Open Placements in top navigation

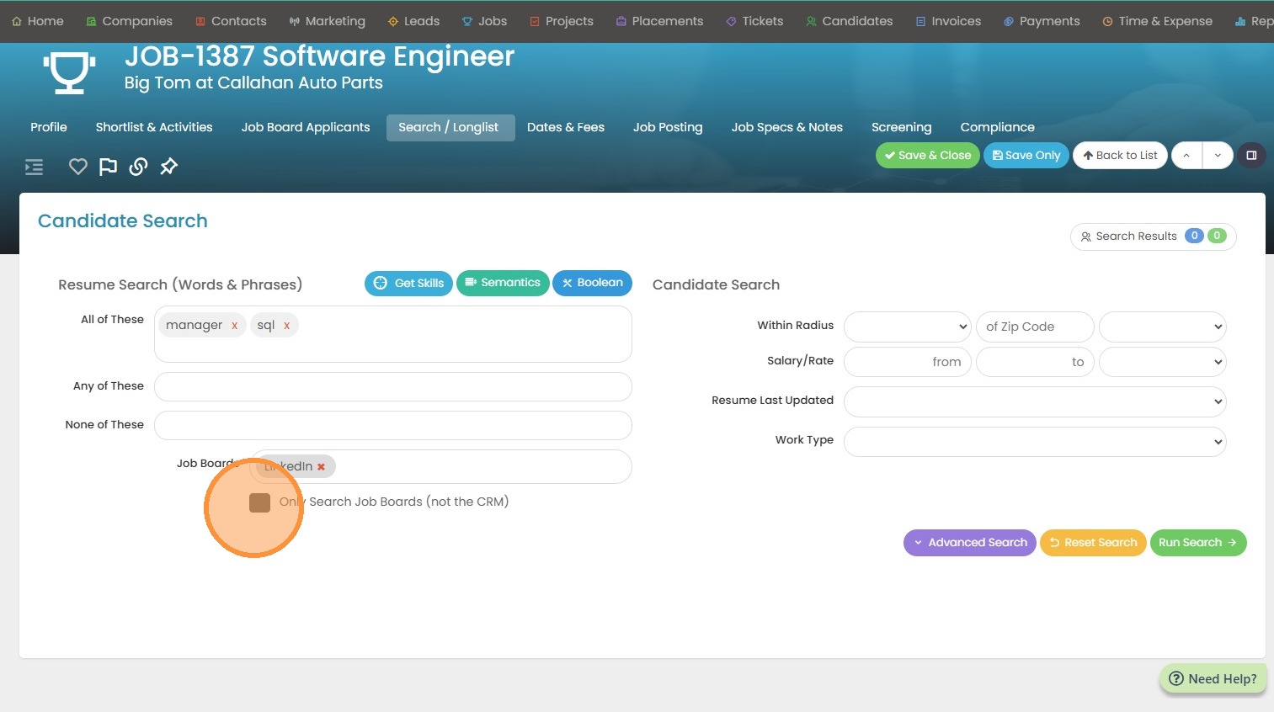[x=659, y=21]
